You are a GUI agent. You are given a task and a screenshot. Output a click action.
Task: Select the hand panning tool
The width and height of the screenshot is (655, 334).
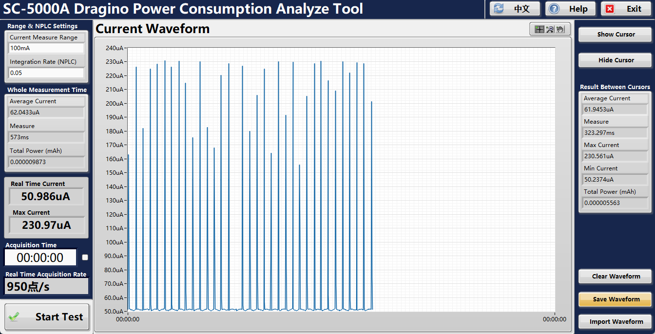(x=560, y=30)
